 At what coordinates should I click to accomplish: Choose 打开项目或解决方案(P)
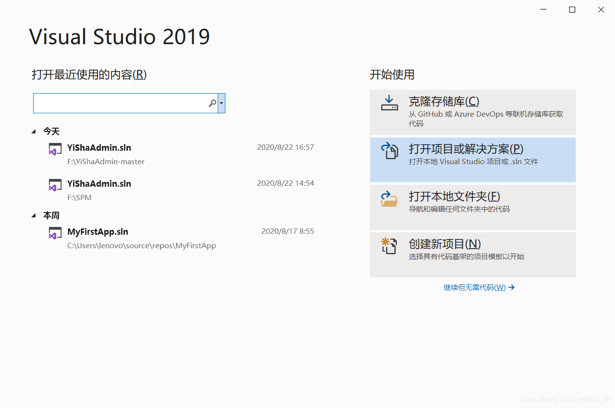(x=473, y=160)
